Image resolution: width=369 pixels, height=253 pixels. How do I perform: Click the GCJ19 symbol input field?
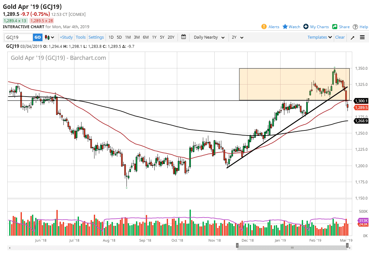[19, 37]
